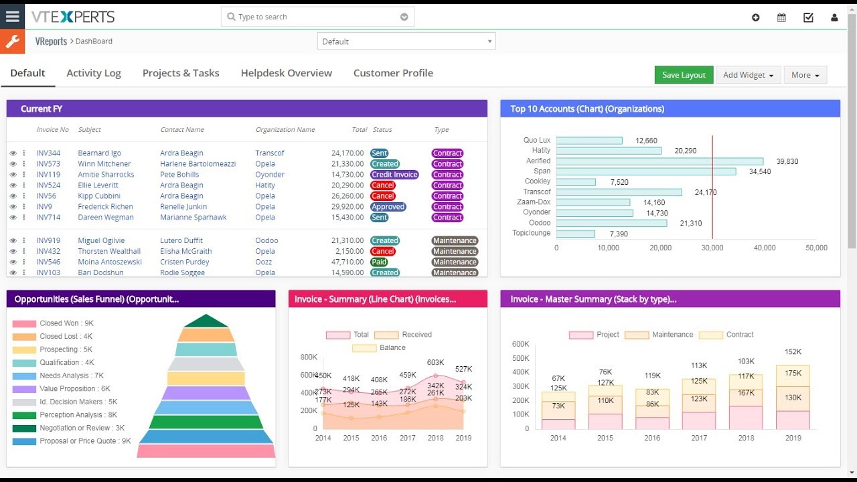Screen dimensions: 857x482
Task: Open the Helpdesk Overview tab
Action: [287, 73]
